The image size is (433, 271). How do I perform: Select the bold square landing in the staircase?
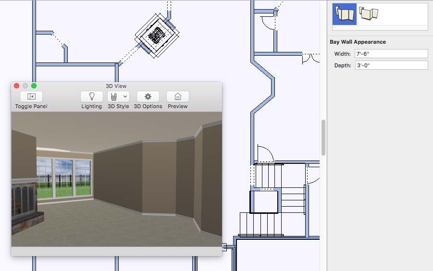point(264,202)
